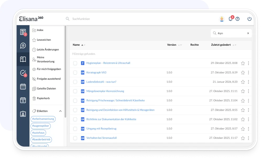Screen dimensions: 262x159
Task: Open Reinigung und Desinfektion von Hilfsmitteln & Messgeräten
Action: [x=120, y=110]
